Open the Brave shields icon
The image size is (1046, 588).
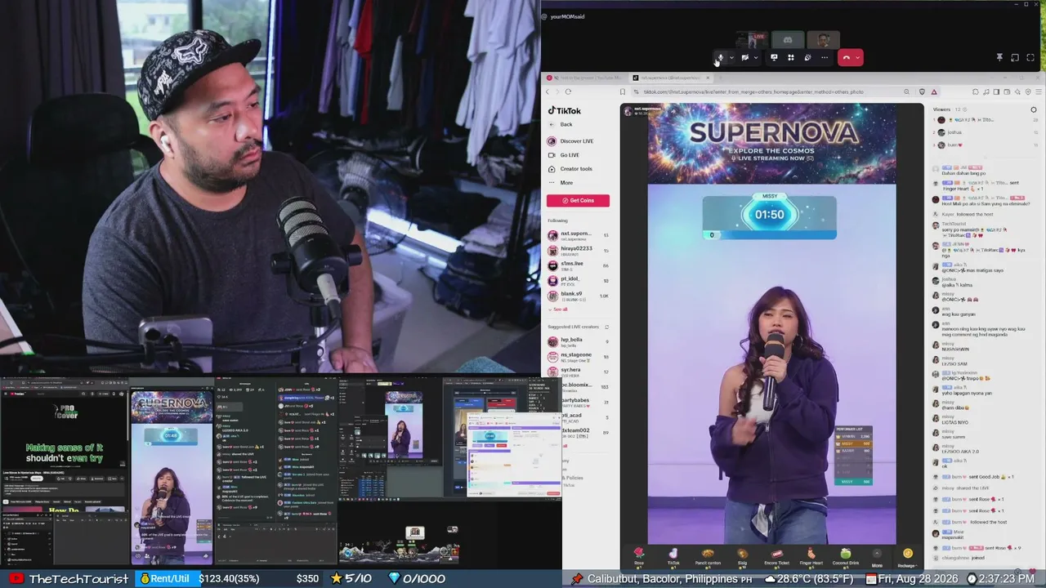coord(922,91)
